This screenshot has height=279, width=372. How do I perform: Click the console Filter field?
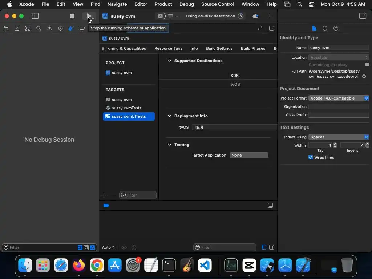pos(225,247)
